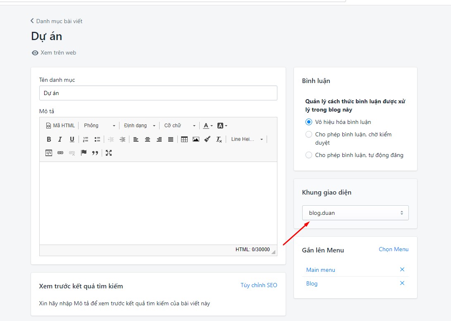Insert a hyperlink

[60, 153]
